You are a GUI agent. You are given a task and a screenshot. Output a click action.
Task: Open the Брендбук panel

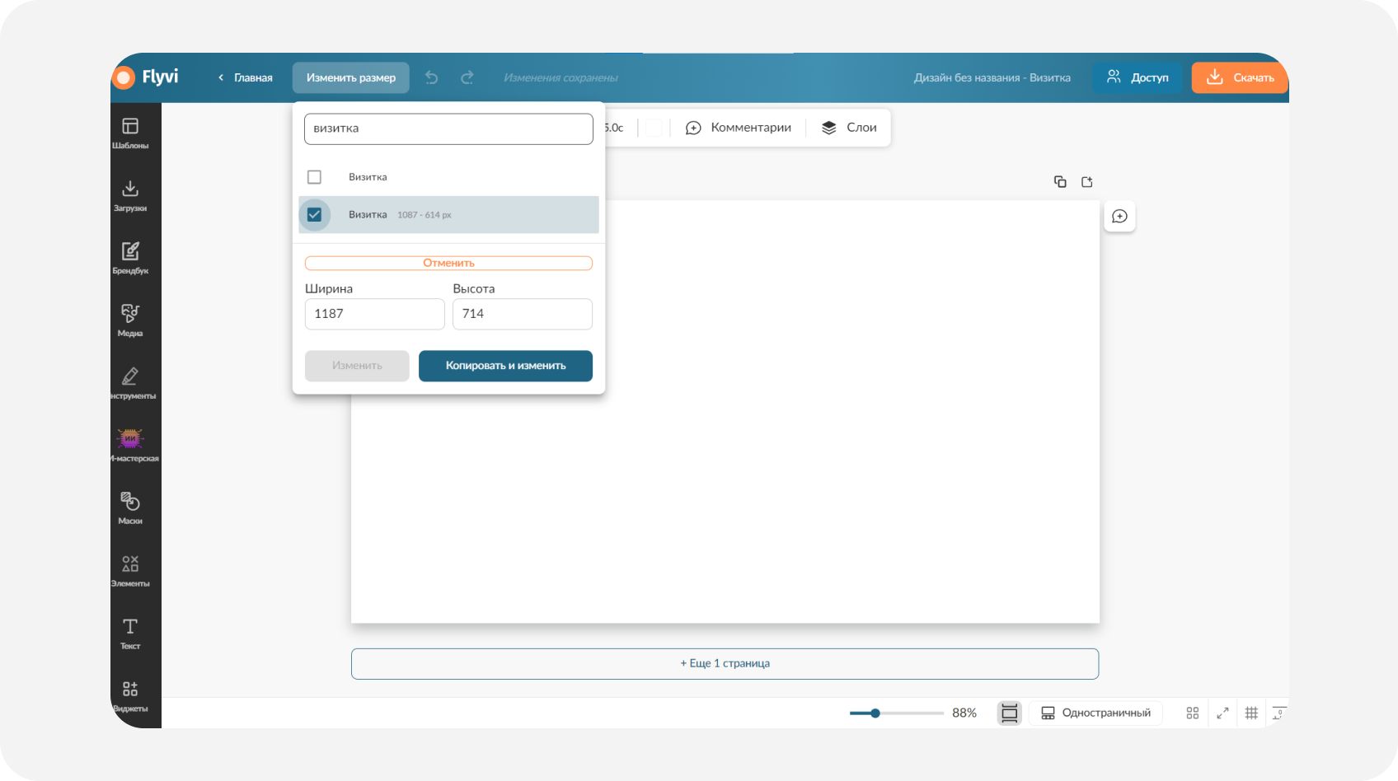click(130, 258)
